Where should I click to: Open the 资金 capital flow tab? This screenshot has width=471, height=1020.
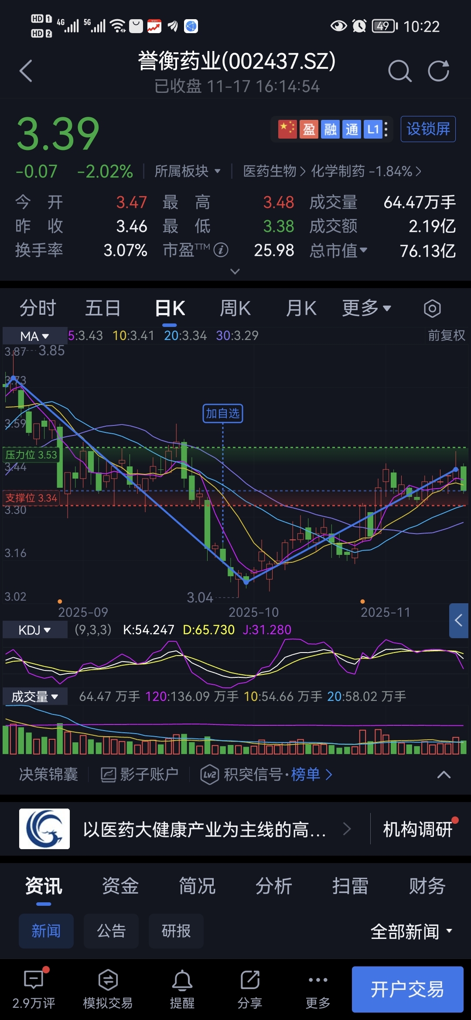coord(120,886)
